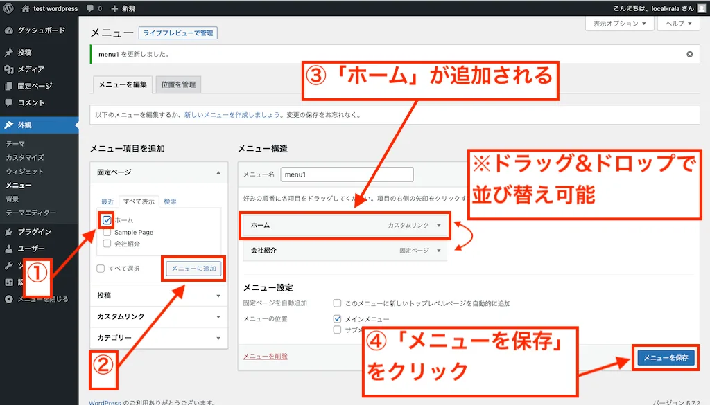Check the 会社紹介 page checkbox
This screenshot has height=405, width=710.
pyautogui.click(x=107, y=244)
